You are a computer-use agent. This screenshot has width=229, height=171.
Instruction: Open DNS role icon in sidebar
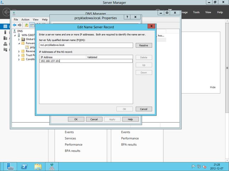[5, 44]
